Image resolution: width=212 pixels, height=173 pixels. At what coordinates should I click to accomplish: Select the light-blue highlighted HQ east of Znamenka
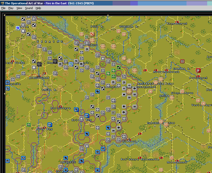(x=71, y=64)
